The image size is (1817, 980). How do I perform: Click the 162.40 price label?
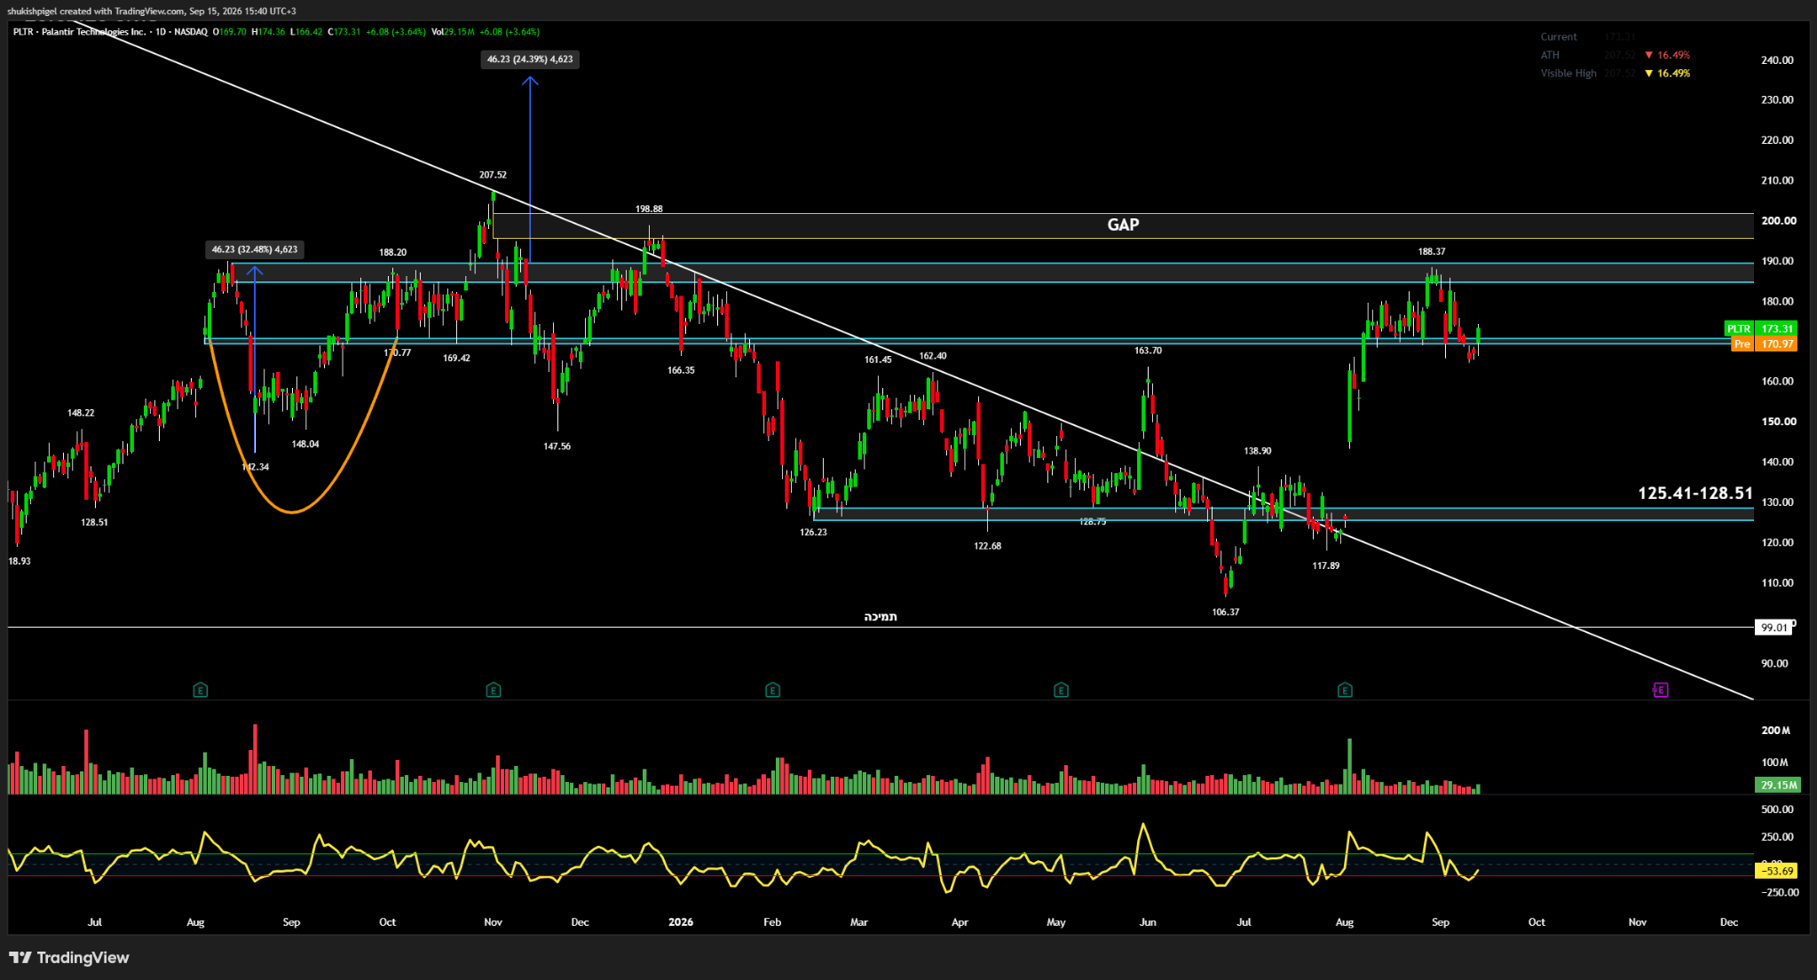933,356
